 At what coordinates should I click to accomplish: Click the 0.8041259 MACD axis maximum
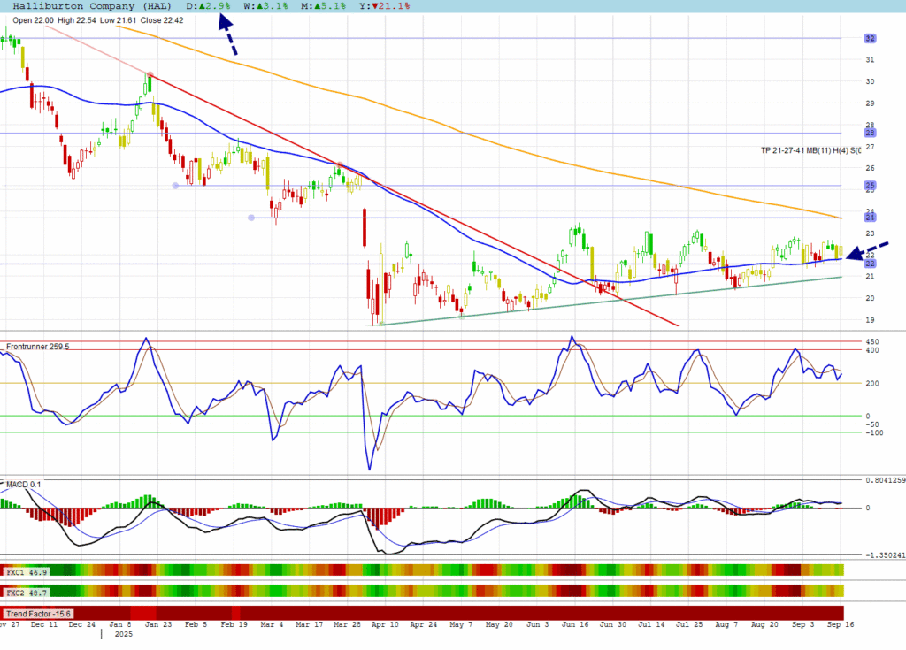[x=885, y=480]
